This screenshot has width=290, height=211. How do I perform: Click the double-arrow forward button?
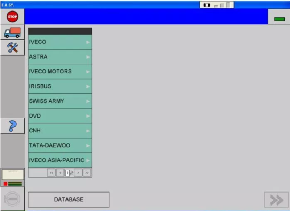point(276,200)
